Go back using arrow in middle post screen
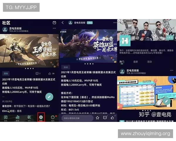This screenshot has width=176, height=141. coord(63,23)
